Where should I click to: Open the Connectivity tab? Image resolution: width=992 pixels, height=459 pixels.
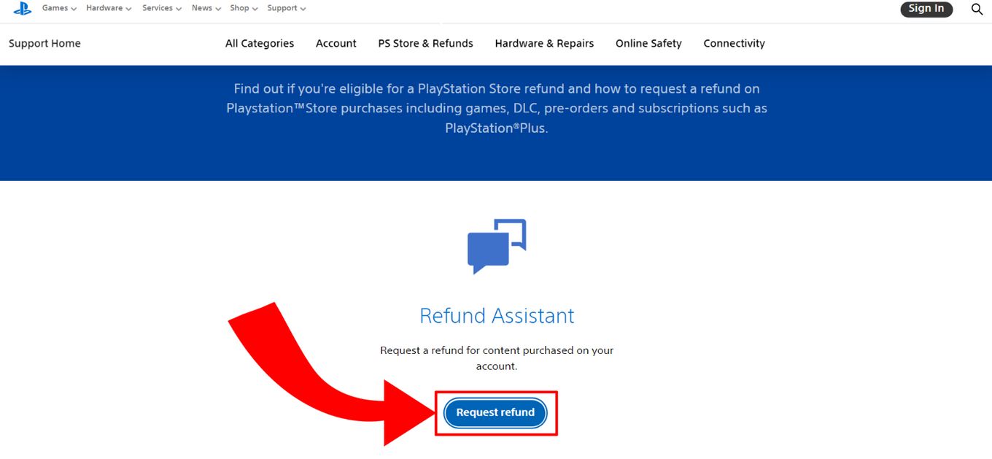[734, 43]
